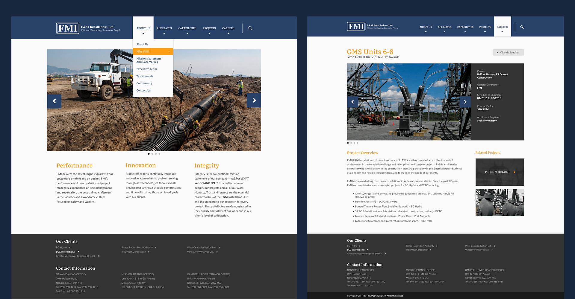Advance to the next slide in the left pipeline slideshow
575x299 pixels.
pos(254,100)
